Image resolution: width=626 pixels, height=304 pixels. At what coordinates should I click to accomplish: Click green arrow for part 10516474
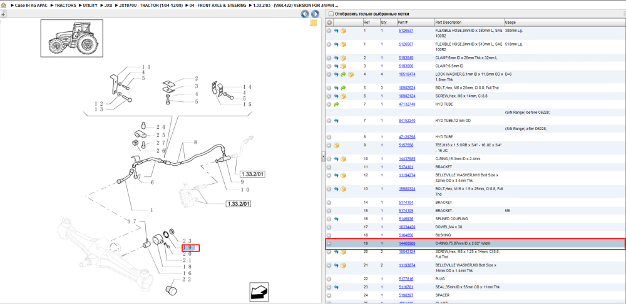(x=343, y=74)
